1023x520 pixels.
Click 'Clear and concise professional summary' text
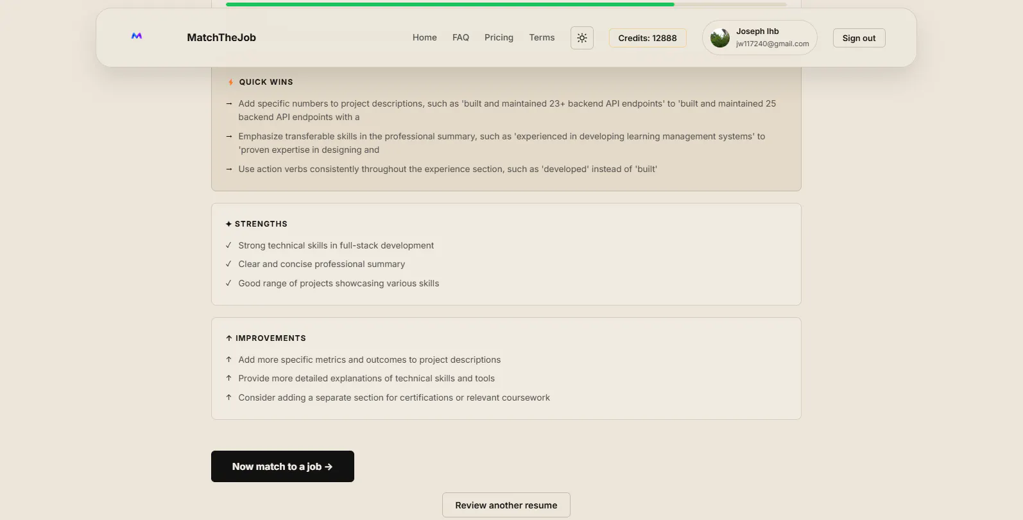point(322,264)
